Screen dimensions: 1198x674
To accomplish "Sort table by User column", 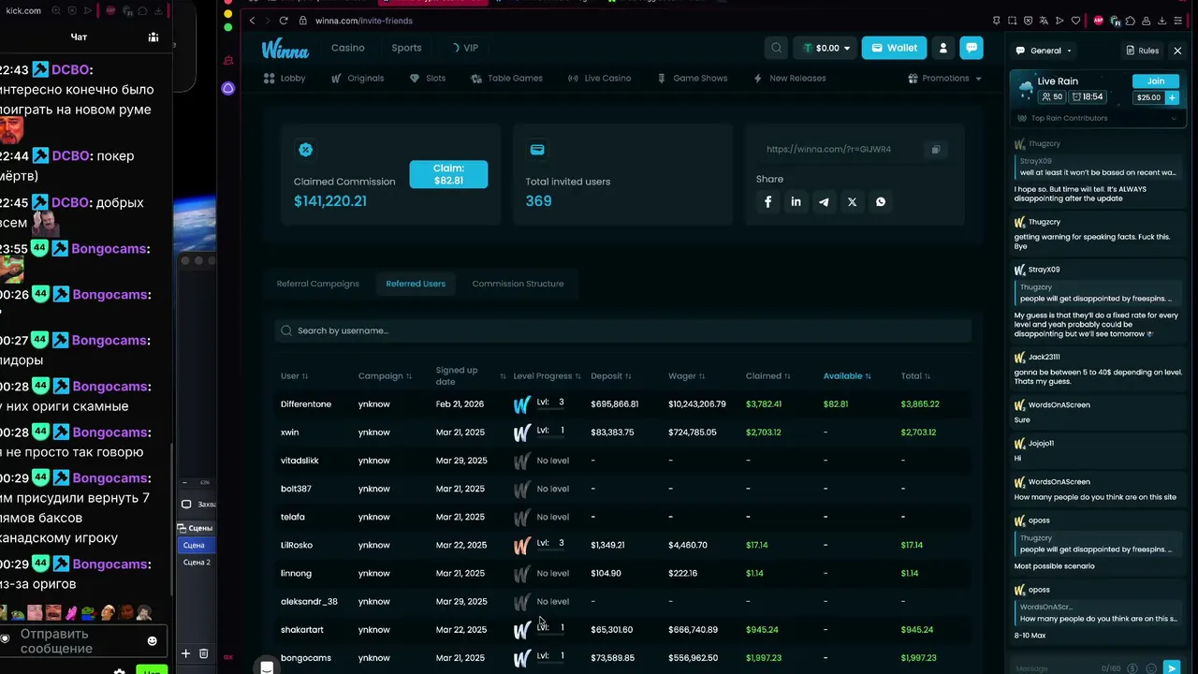I will pyautogui.click(x=294, y=376).
